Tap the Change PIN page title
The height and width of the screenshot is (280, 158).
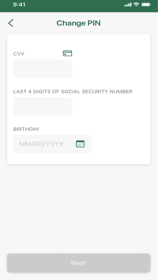(79, 23)
